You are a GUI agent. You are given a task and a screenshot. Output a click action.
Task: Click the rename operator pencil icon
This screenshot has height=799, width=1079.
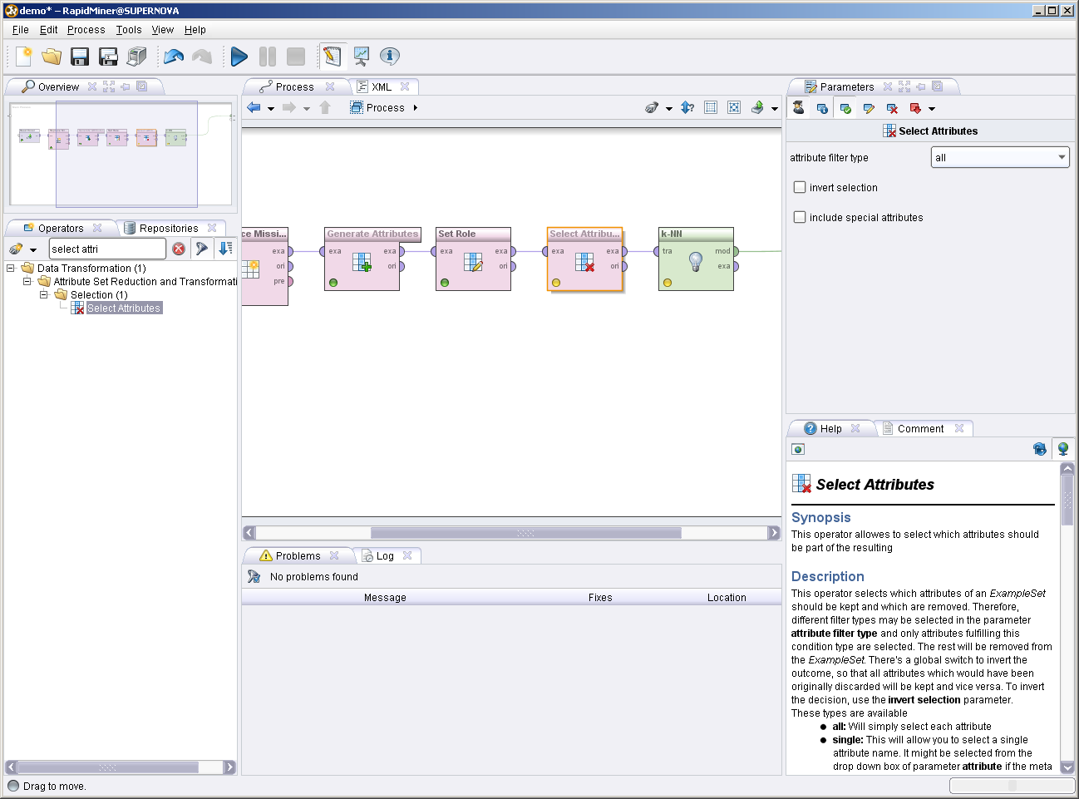[869, 108]
